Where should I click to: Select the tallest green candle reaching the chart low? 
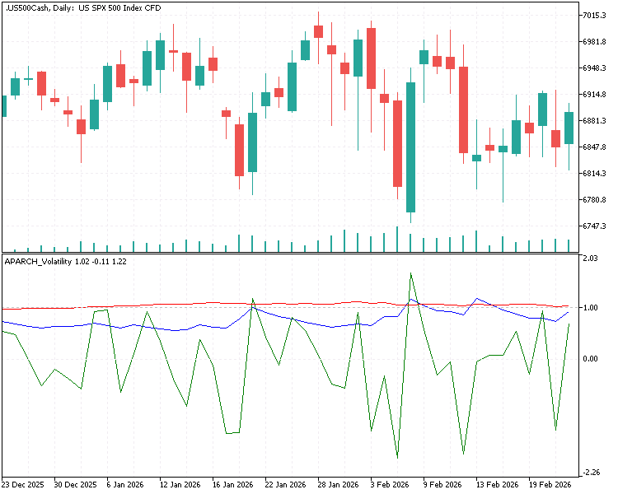pyautogui.click(x=410, y=147)
